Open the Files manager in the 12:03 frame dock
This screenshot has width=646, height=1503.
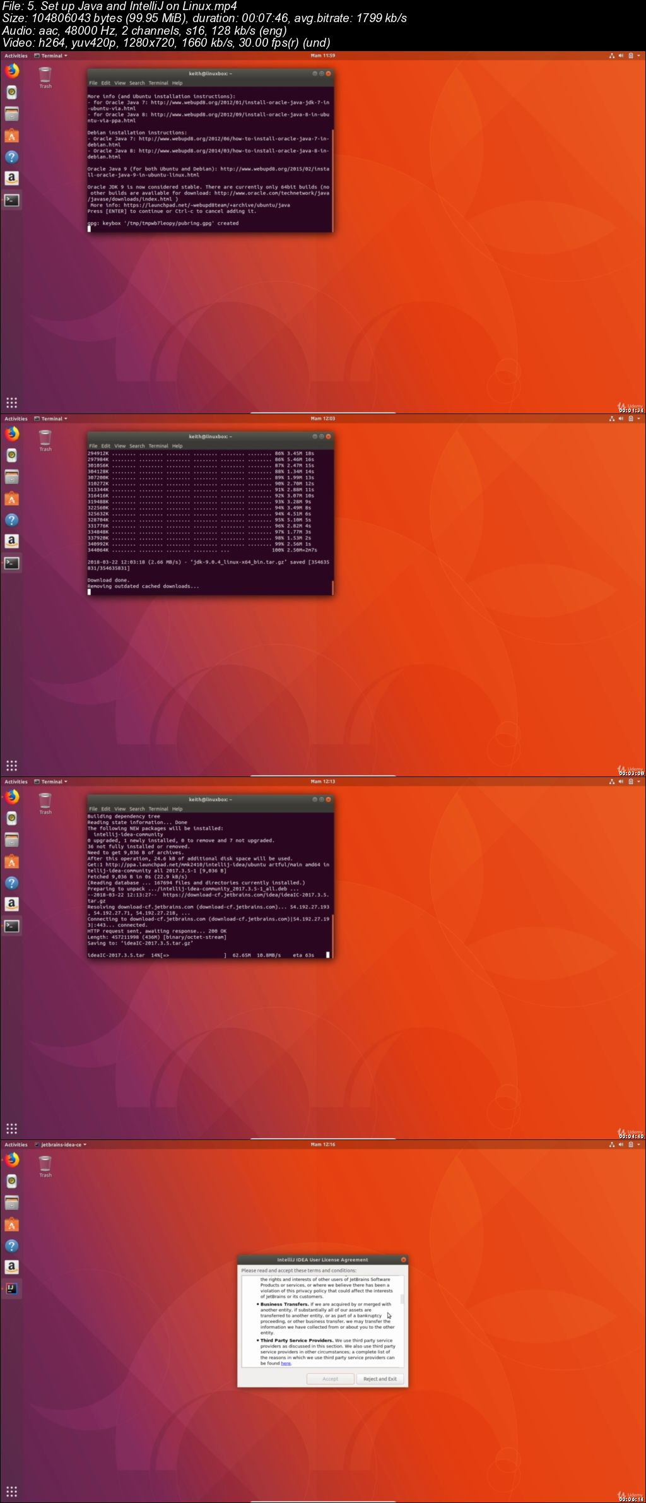coord(11,477)
